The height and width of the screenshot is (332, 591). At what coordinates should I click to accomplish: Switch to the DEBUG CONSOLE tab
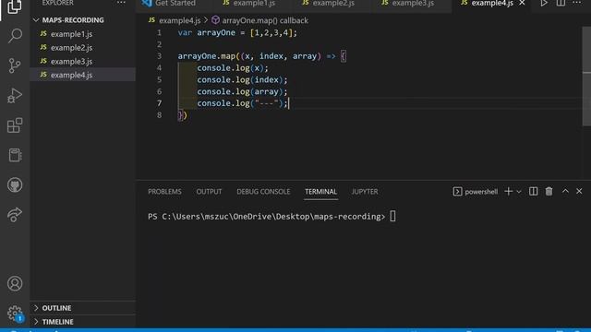[x=263, y=192]
